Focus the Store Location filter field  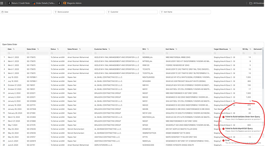(x=79, y=12)
